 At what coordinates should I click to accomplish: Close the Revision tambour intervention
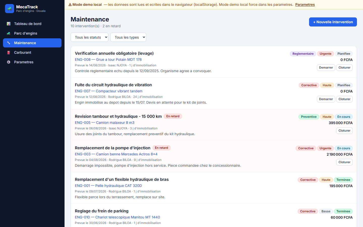[344, 131]
